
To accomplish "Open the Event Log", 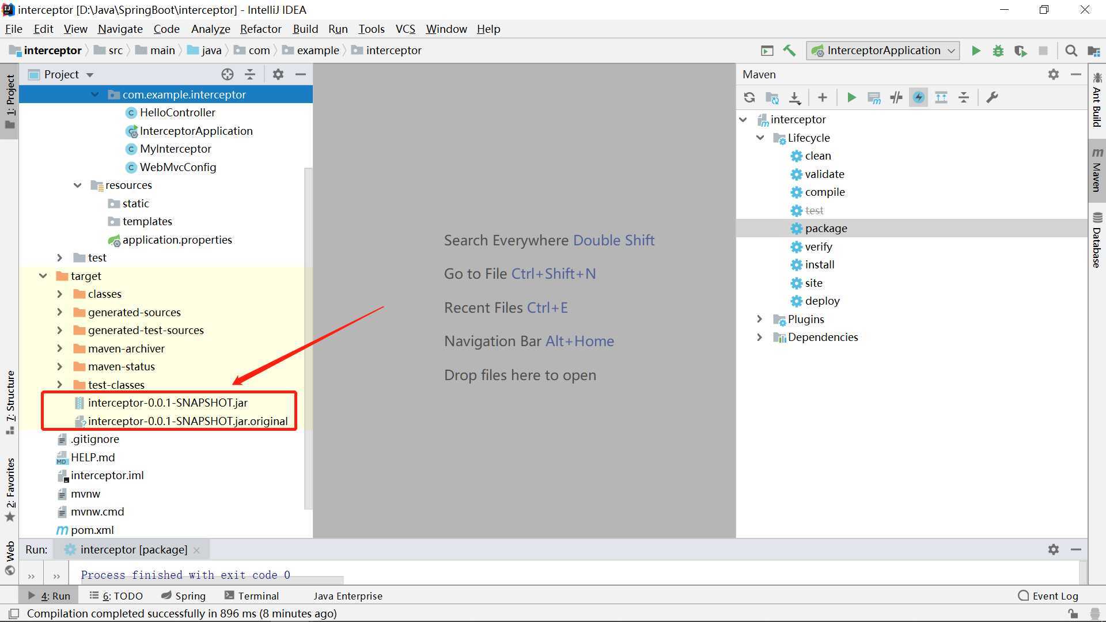I will pos(1048,596).
